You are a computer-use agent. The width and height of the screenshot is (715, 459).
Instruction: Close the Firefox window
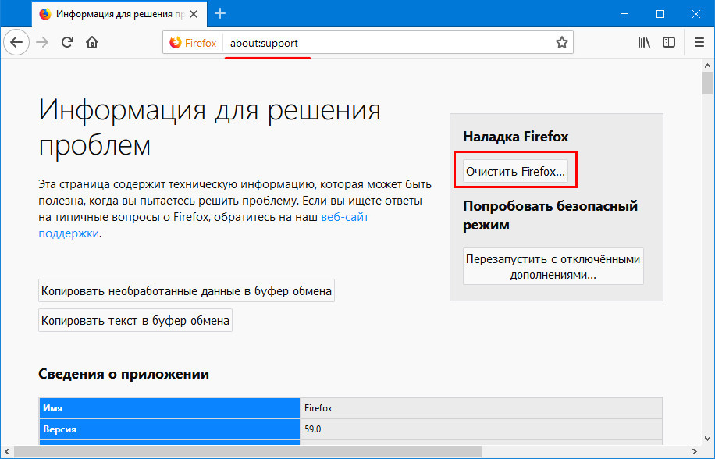pos(695,14)
